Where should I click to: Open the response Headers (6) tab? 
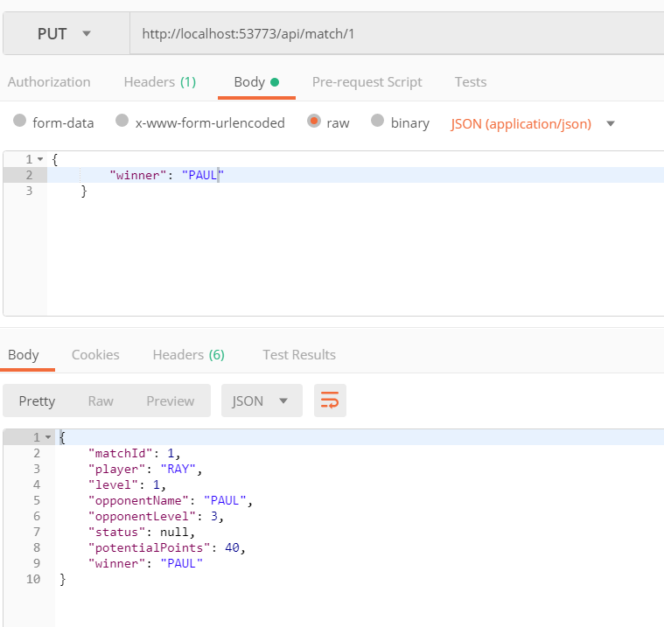click(188, 355)
